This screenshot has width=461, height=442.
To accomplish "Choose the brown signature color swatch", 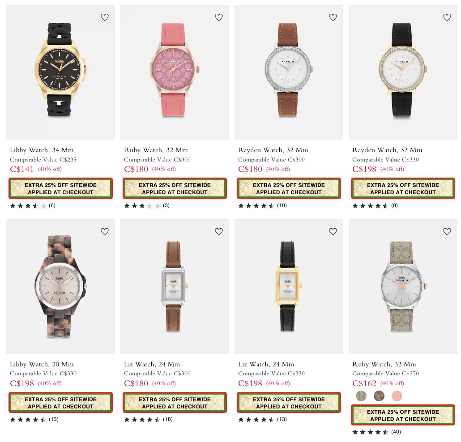I will click(379, 396).
